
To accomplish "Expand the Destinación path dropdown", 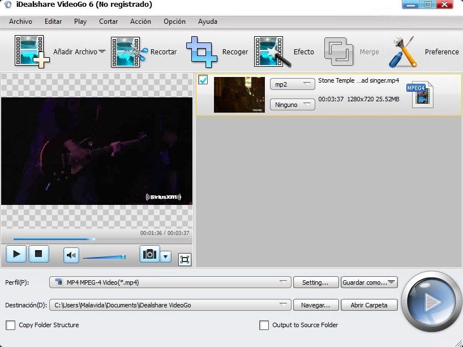I will tap(283, 304).
